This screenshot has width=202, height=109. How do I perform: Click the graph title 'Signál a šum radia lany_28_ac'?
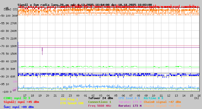43,5
